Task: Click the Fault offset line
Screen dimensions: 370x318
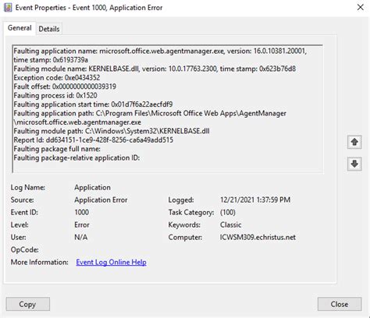Action: pyautogui.click(x=65, y=87)
